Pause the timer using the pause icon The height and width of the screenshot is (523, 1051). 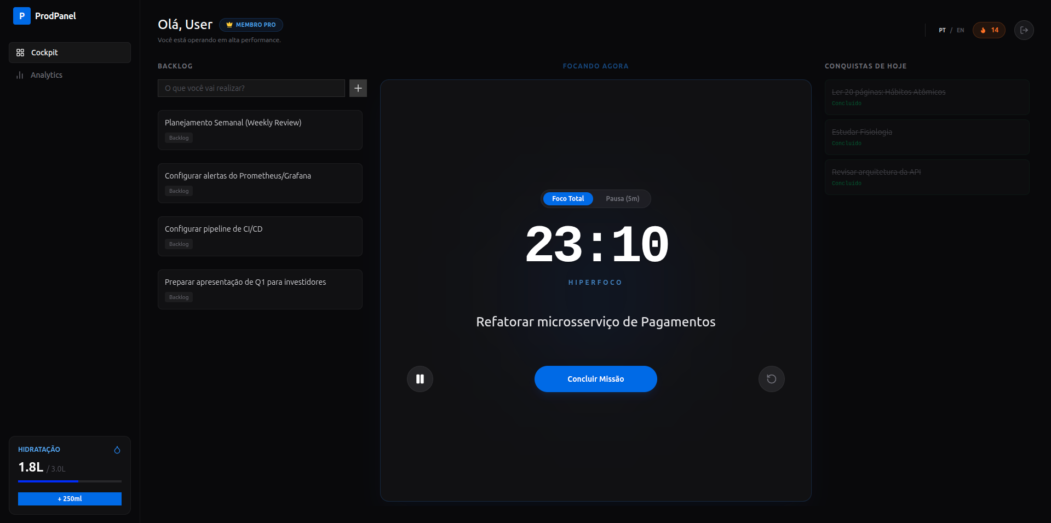click(420, 378)
